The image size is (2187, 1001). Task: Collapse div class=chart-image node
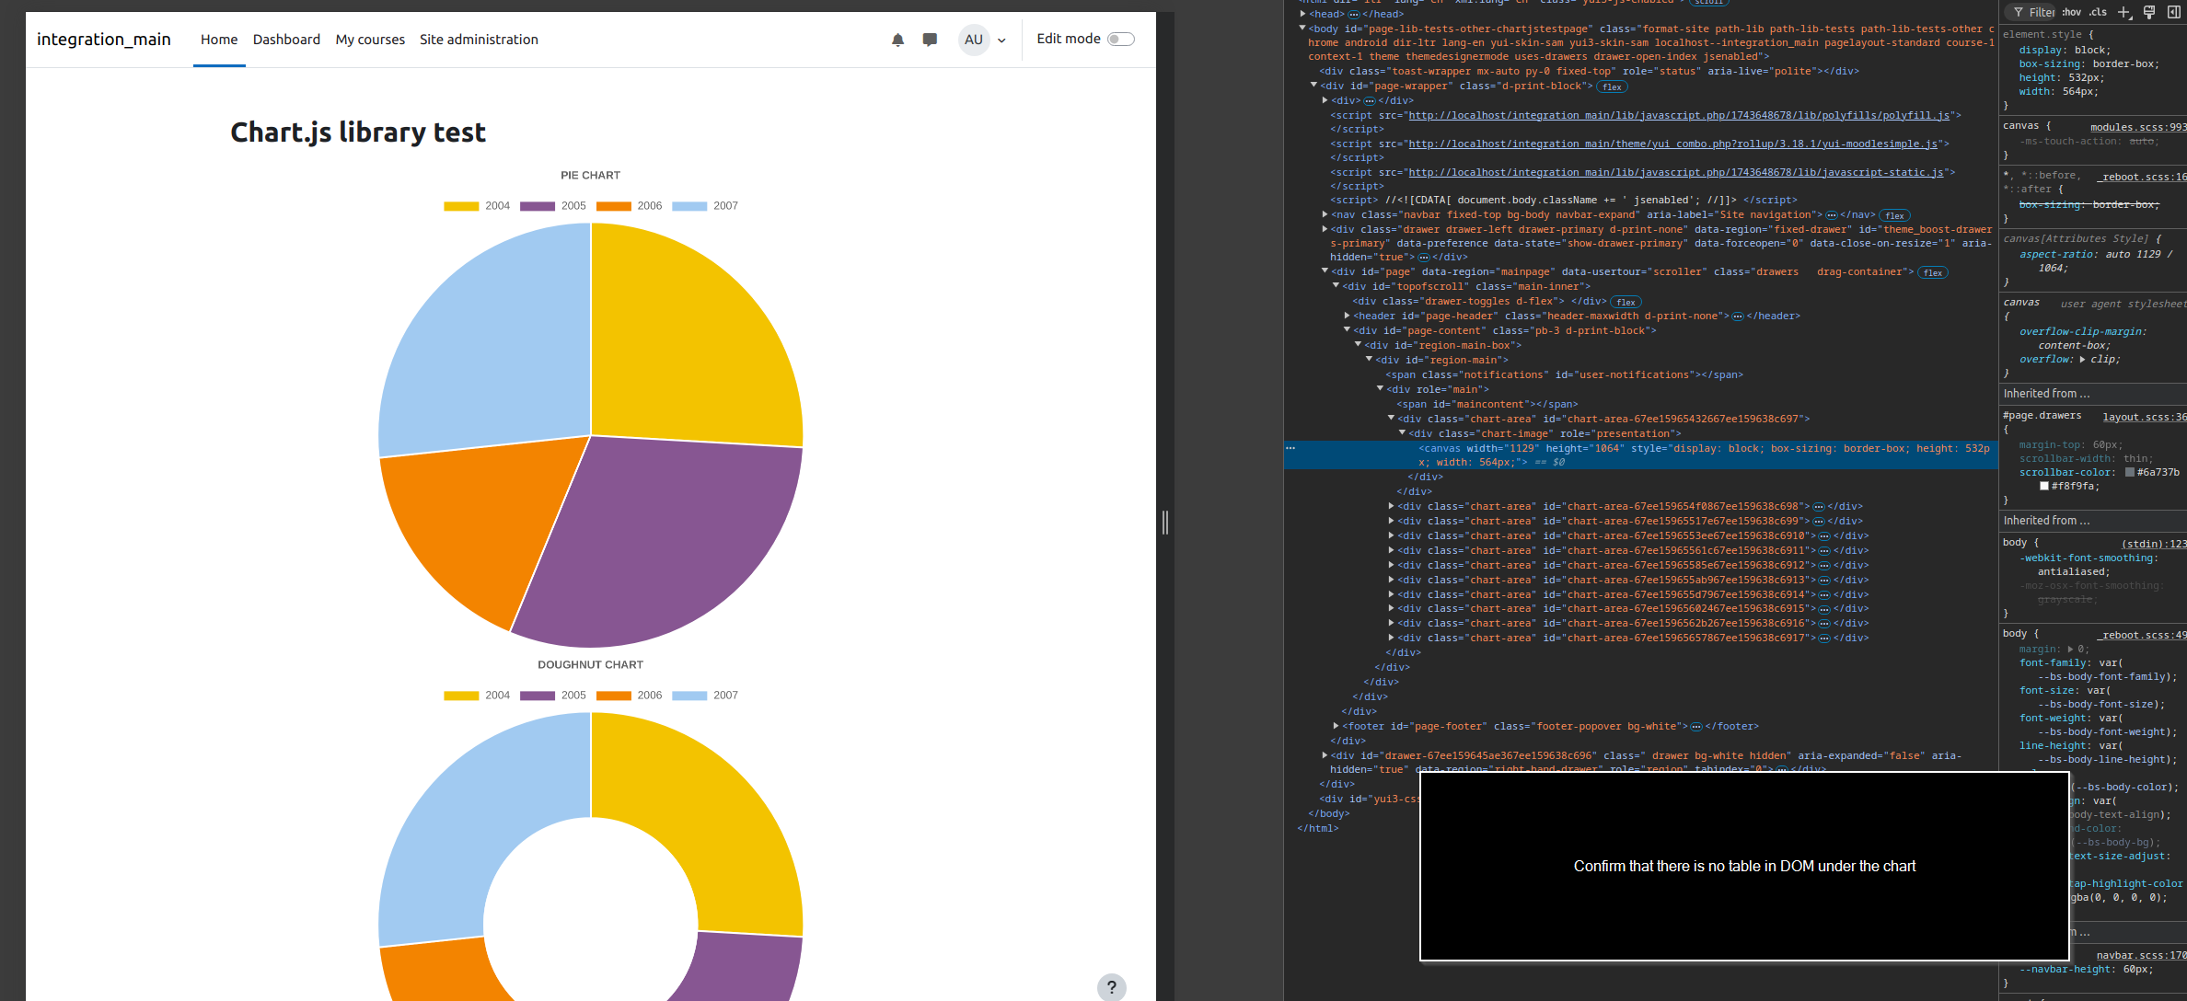pos(1402,433)
